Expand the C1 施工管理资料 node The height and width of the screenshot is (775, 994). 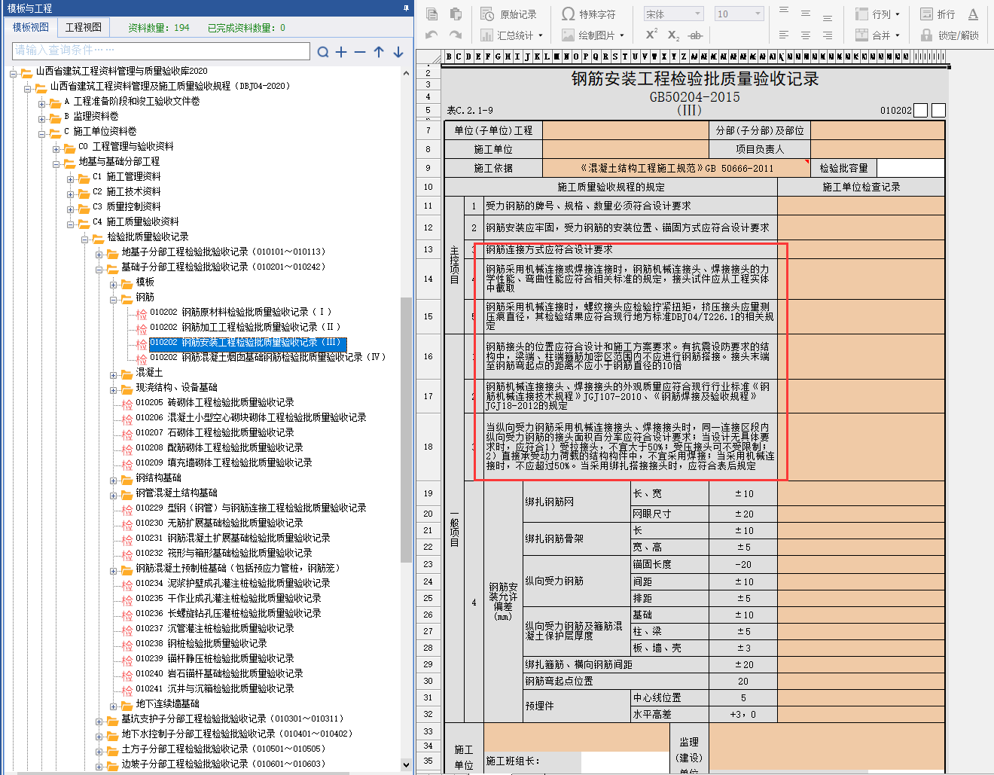(x=71, y=179)
